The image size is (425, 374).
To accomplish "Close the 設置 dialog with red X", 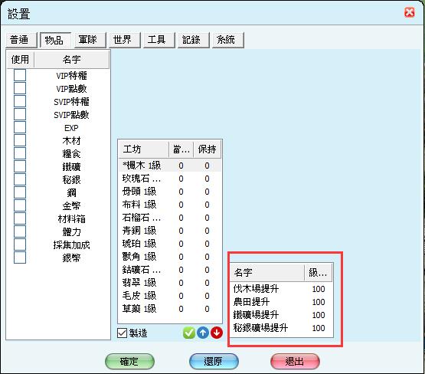I will 409,12.
